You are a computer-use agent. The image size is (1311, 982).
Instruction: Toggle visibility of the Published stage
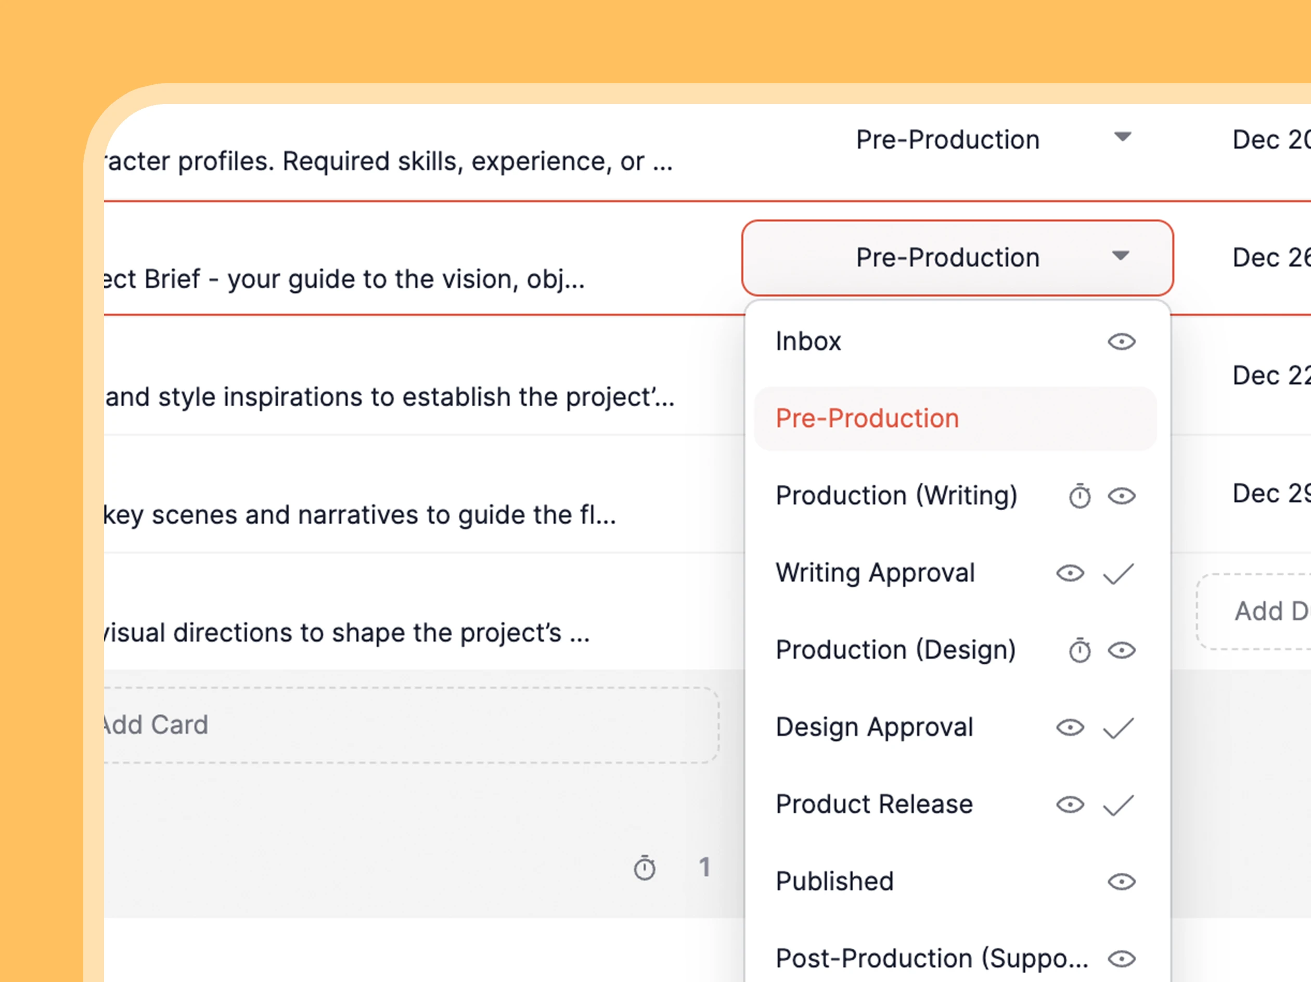click(1121, 881)
